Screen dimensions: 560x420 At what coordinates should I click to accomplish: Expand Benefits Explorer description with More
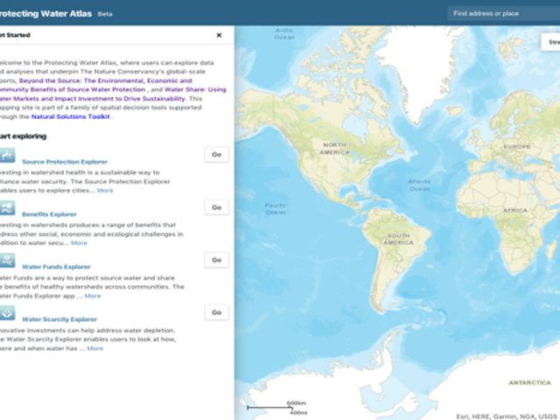(x=79, y=242)
